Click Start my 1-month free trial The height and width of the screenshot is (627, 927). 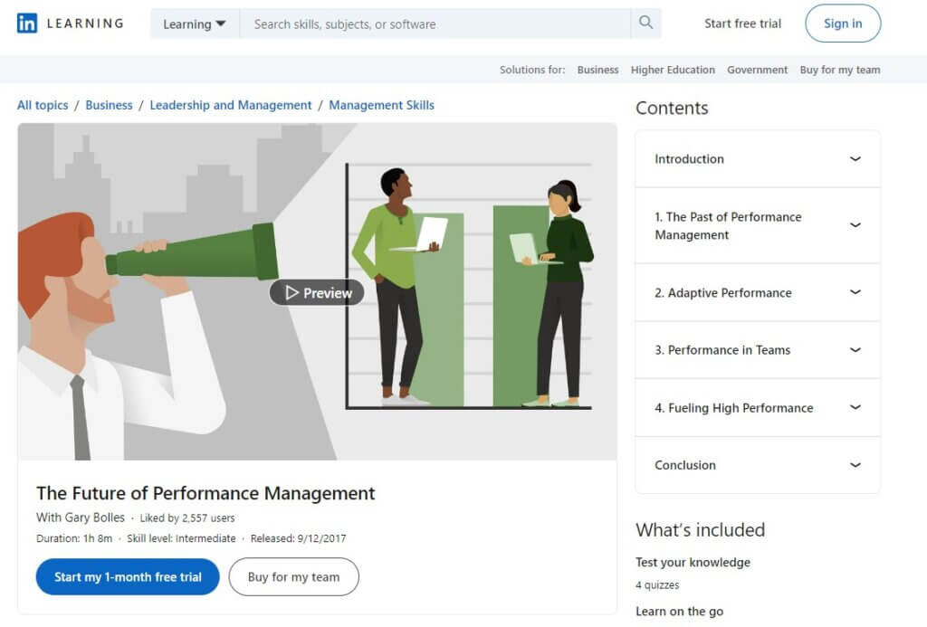(128, 576)
